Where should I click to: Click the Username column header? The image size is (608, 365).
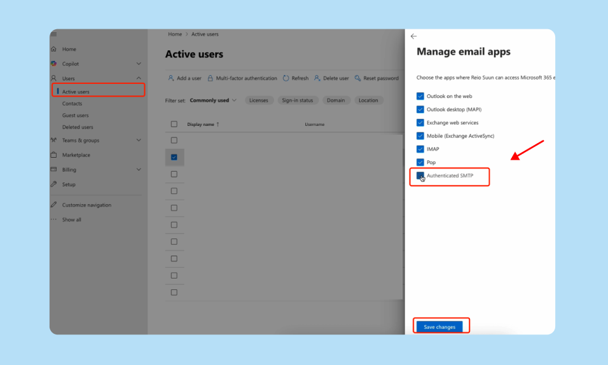[314, 124]
